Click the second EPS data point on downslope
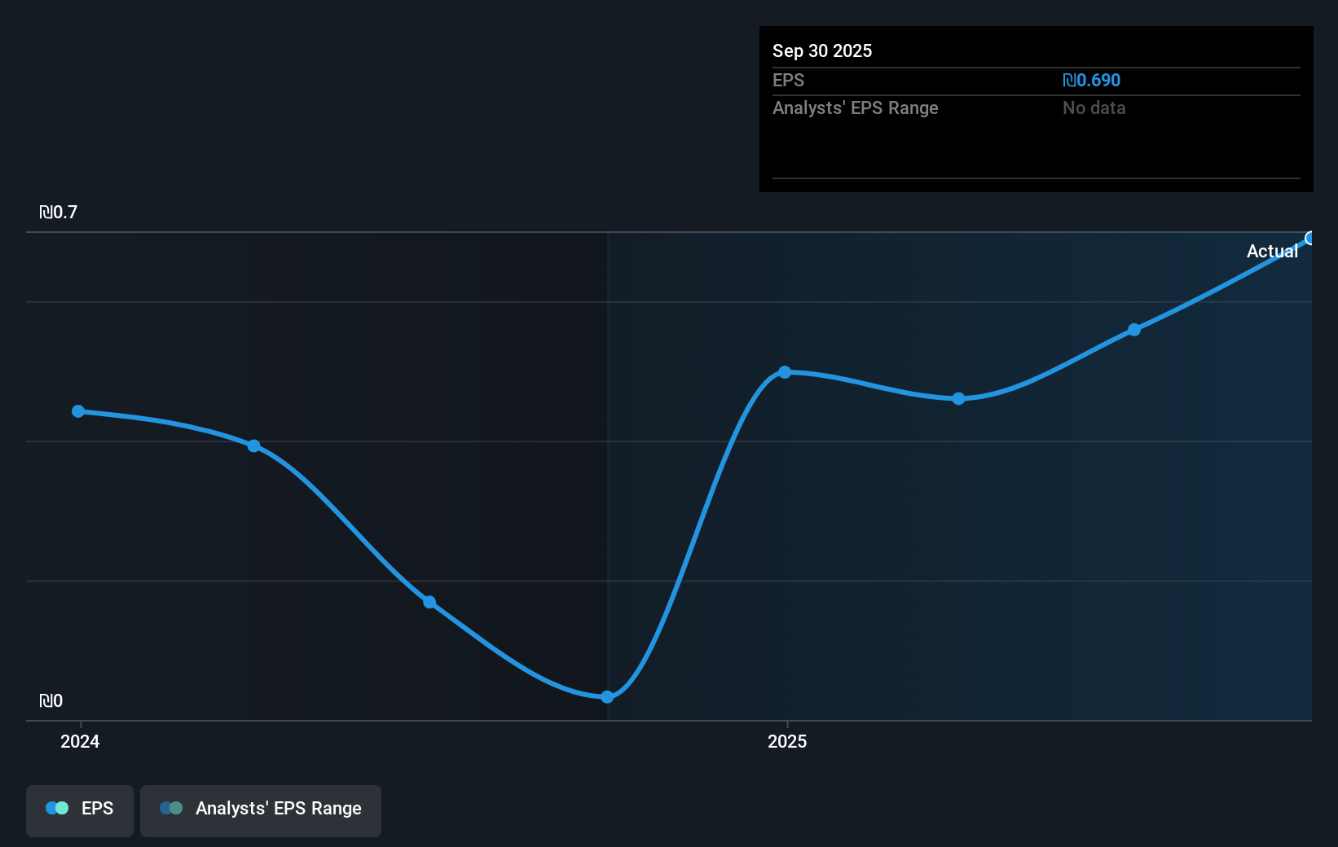This screenshot has width=1338, height=847. pyautogui.click(x=254, y=445)
